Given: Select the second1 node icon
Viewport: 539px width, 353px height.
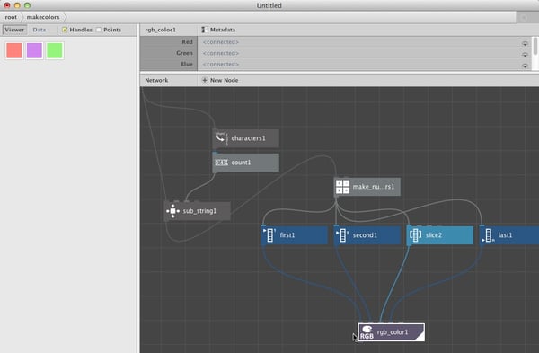Looking at the screenshot, I should click(x=343, y=235).
